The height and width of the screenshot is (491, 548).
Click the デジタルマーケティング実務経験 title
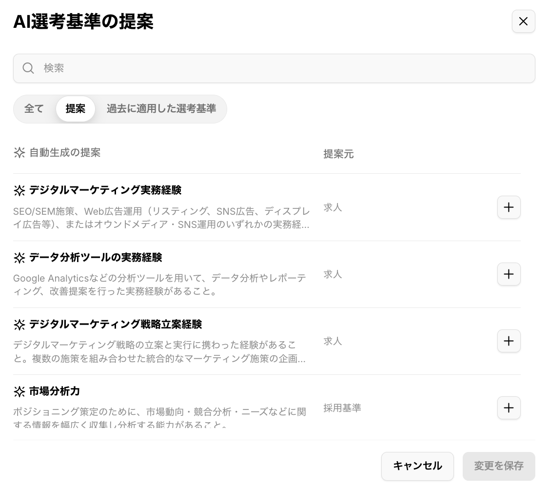[105, 190]
